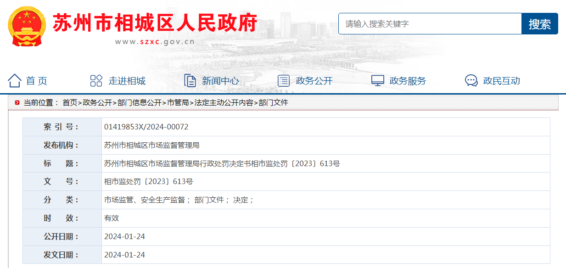Follow the 政务公开 breadcrumb link
The height and width of the screenshot is (268, 566).
click(x=97, y=103)
